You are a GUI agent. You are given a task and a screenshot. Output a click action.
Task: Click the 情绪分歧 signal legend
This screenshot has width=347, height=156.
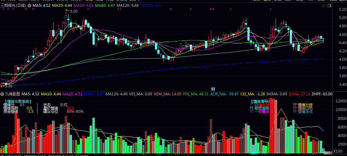pos(303,105)
